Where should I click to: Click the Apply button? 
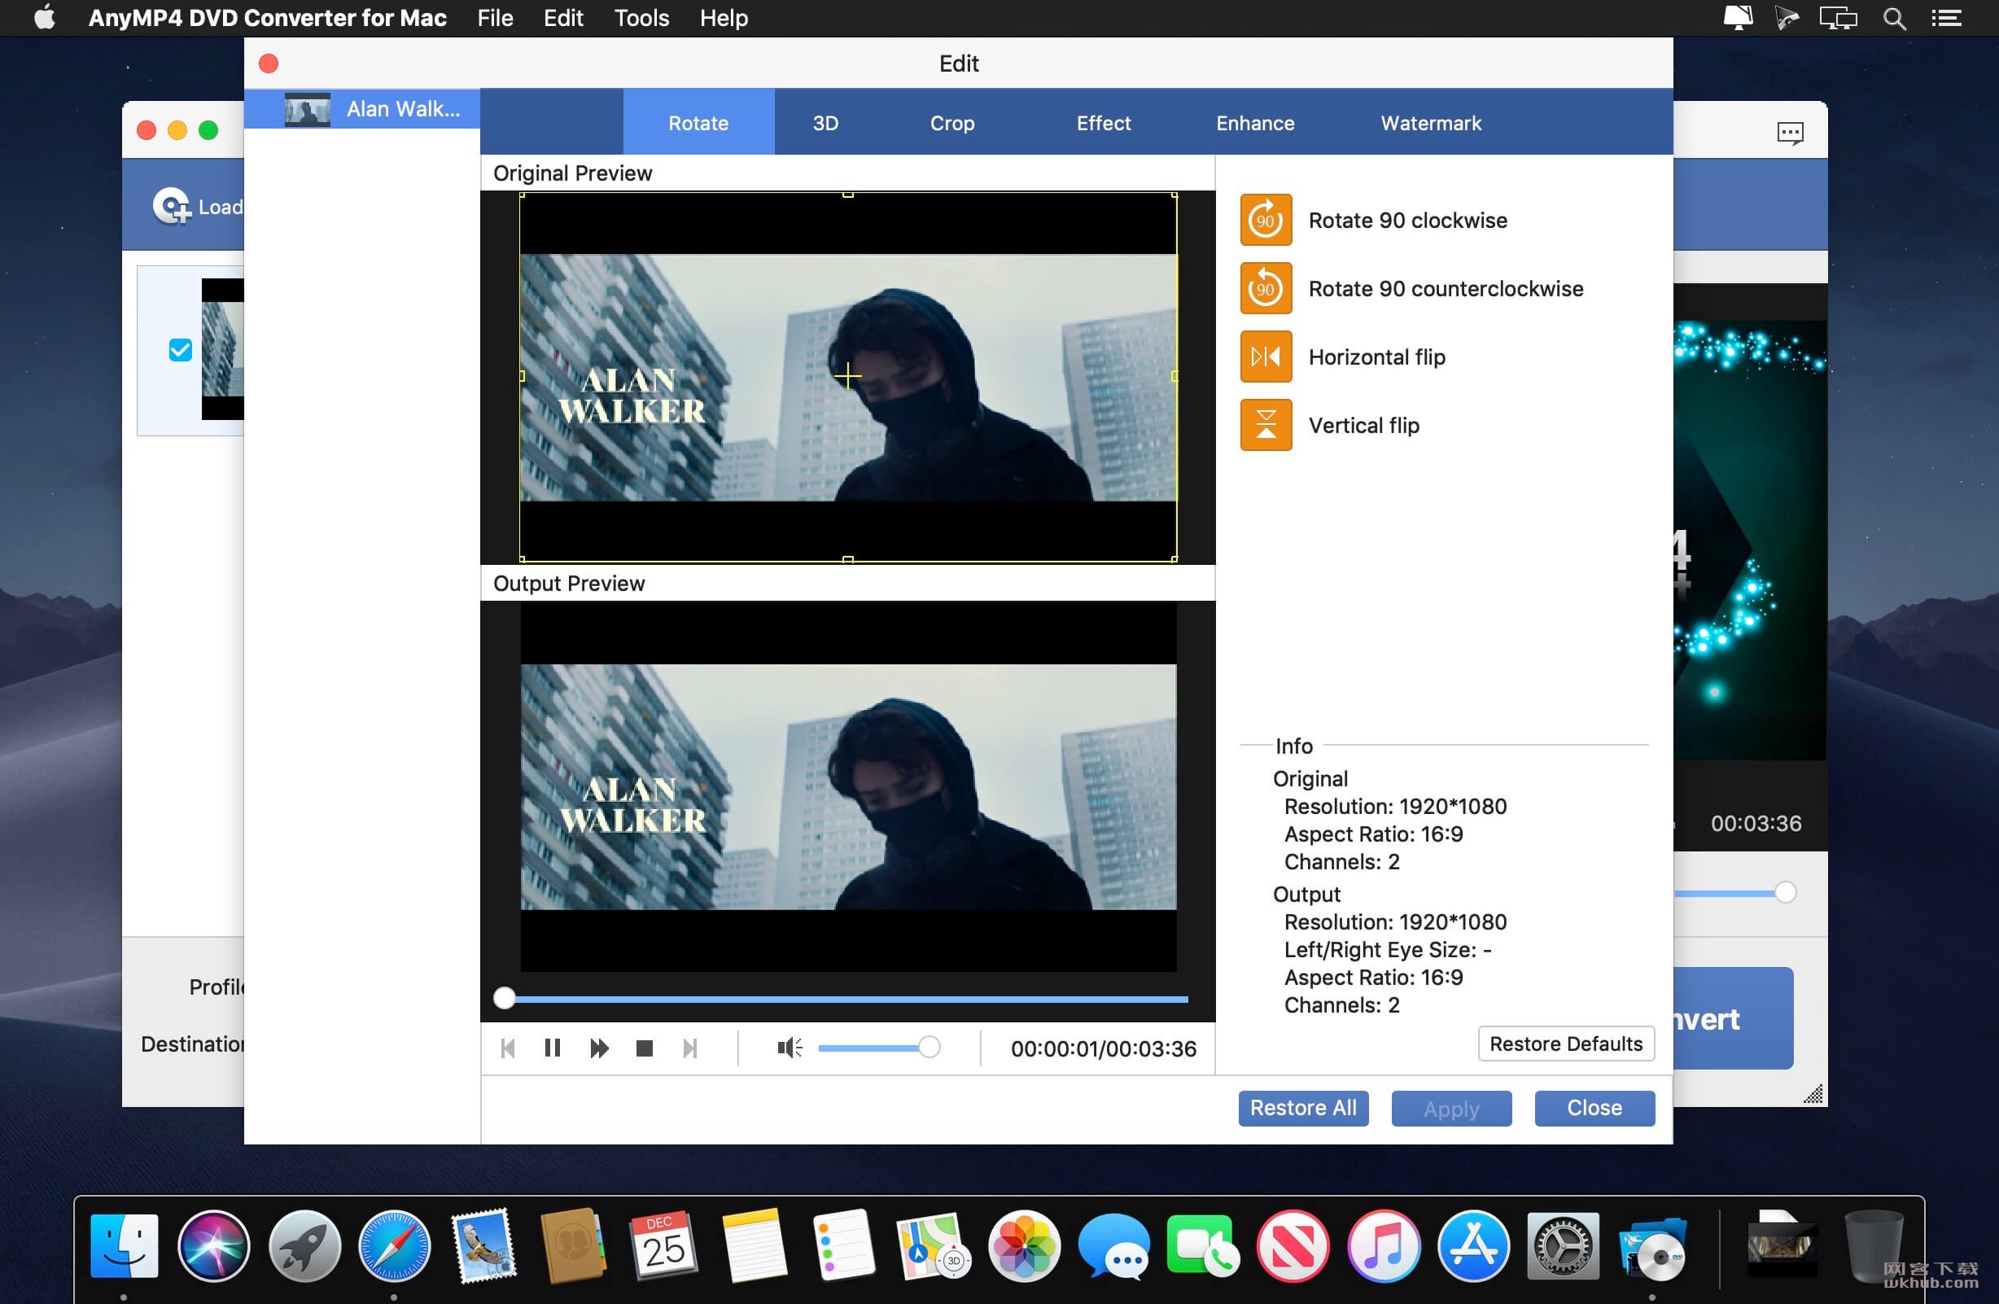(1450, 1107)
